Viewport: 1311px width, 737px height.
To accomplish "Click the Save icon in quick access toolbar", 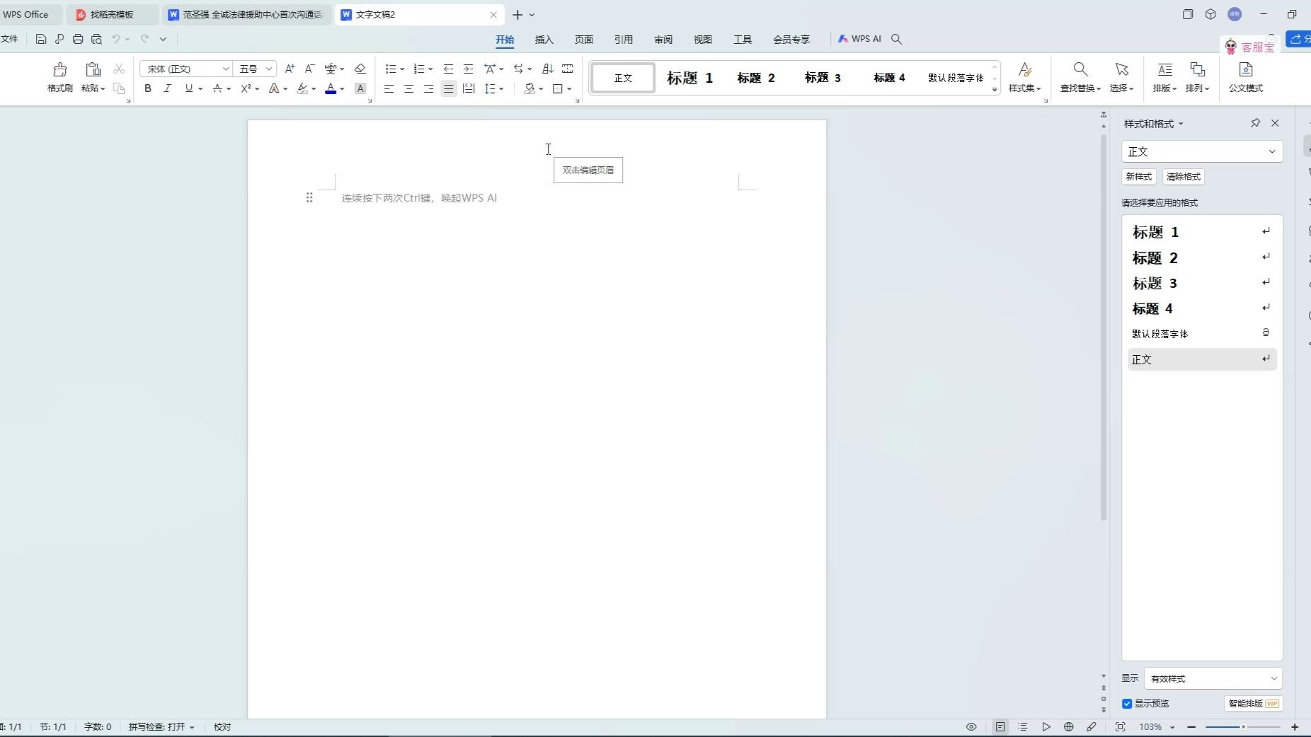I will coord(41,39).
